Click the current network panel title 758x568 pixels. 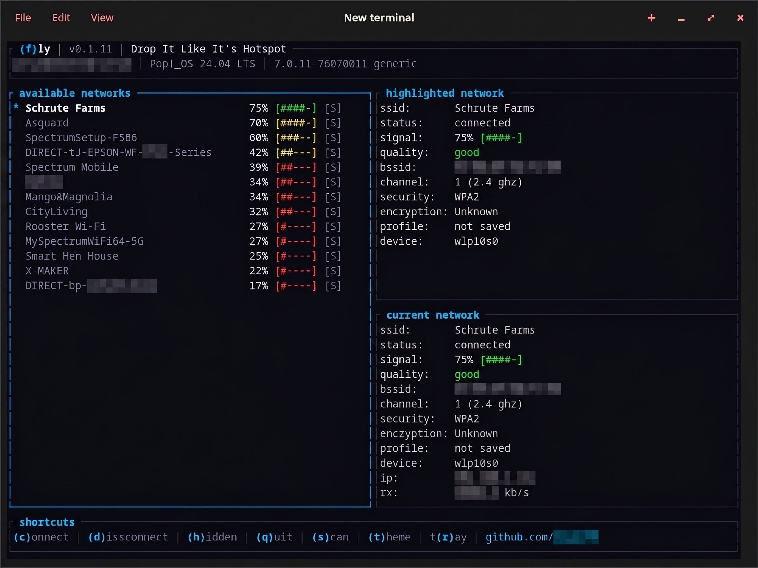coord(433,315)
